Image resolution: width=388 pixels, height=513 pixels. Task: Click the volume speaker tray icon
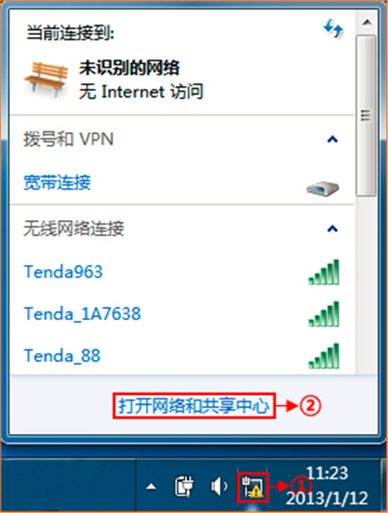pyautogui.click(x=219, y=487)
